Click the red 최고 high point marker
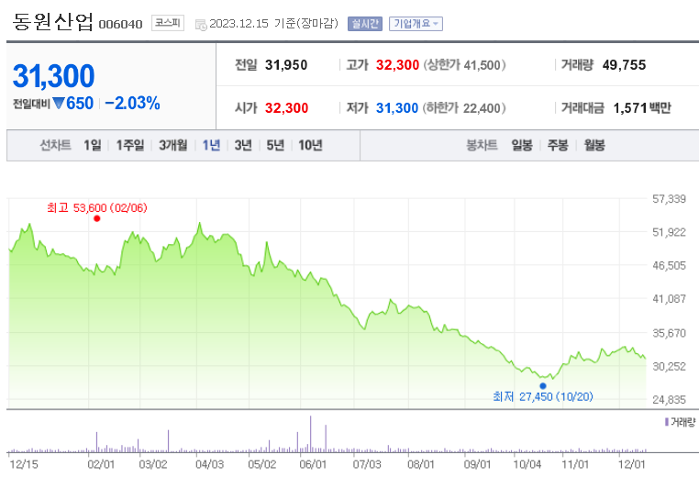Screen dimensions: 699x477 click(96, 218)
